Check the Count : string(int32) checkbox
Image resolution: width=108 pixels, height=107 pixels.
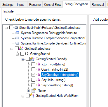[33, 69]
